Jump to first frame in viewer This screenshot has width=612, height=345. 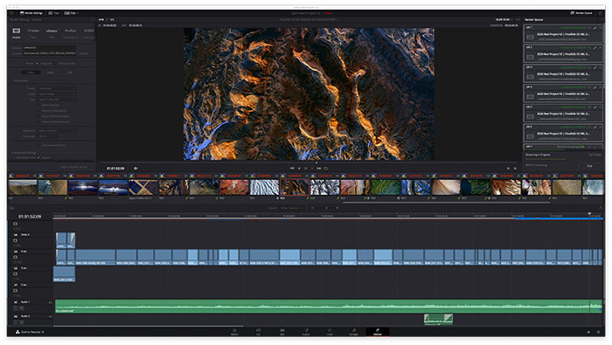coord(292,168)
